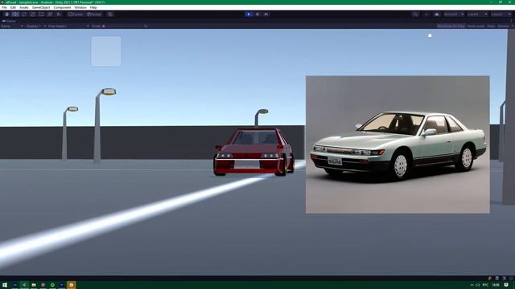Select the Scale tool in Unity toolbar
Image resolution: width=515 pixels, height=289 pixels.
[x=32, y=14]
